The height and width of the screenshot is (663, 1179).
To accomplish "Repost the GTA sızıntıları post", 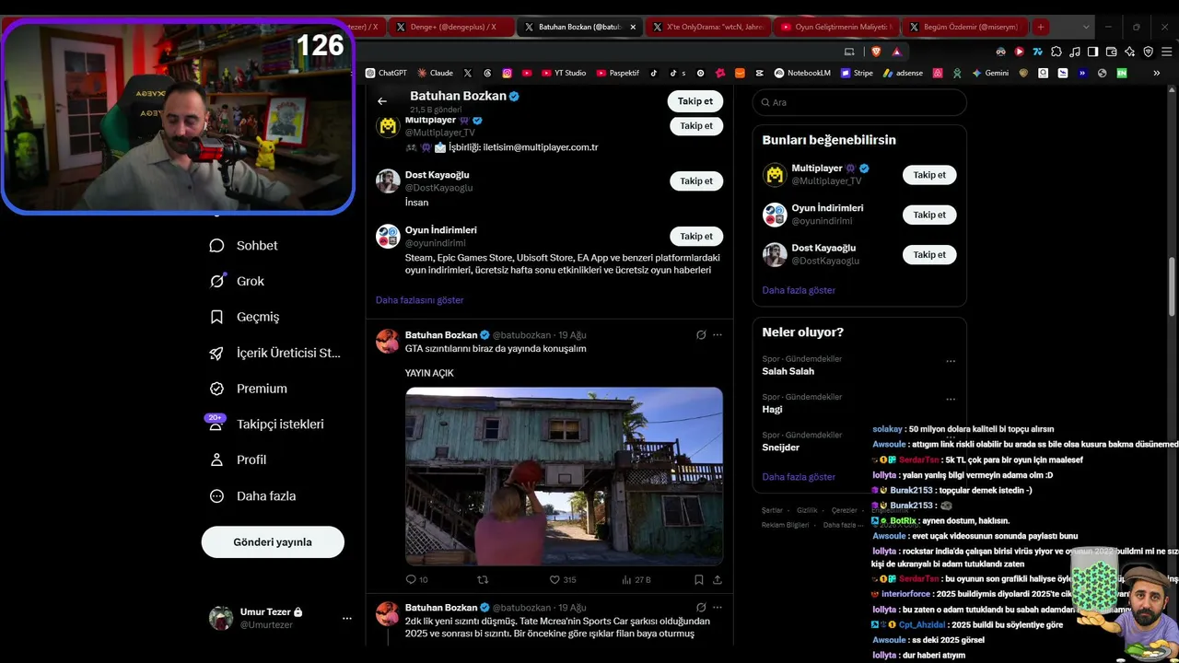I will pos(482,579).
